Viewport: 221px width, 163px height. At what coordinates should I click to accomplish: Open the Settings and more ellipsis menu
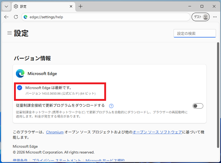click(x=215, y=17)
